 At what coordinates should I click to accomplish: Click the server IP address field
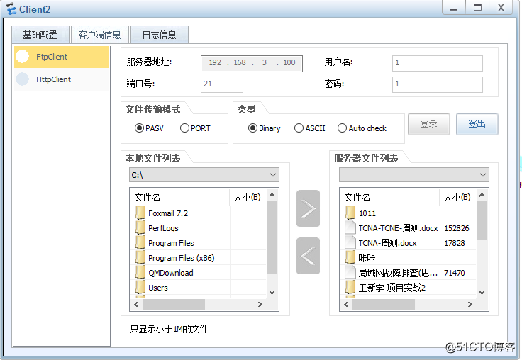(252, 63)
